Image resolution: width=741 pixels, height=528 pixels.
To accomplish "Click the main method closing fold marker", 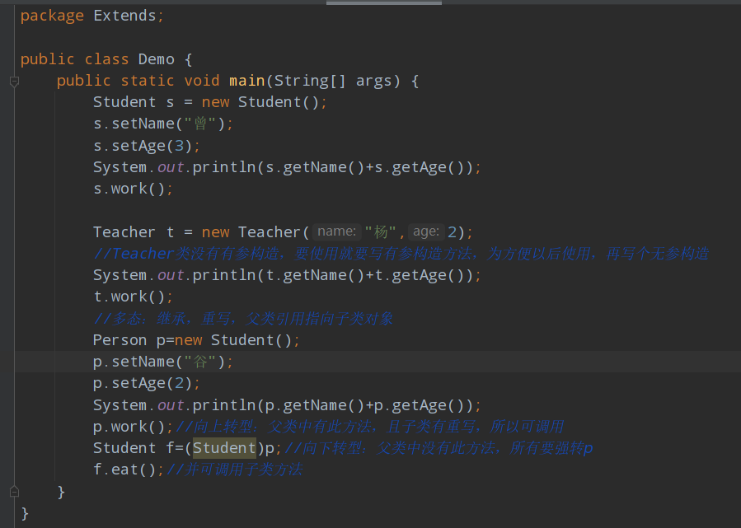I will pyautogui.click(x=14, y=492).
